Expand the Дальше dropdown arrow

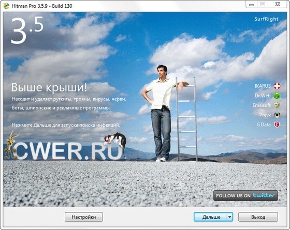(230, 217)
